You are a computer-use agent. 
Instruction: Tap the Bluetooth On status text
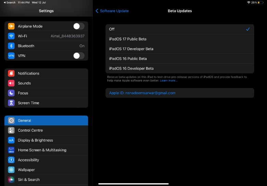click(x=82, y=46)
